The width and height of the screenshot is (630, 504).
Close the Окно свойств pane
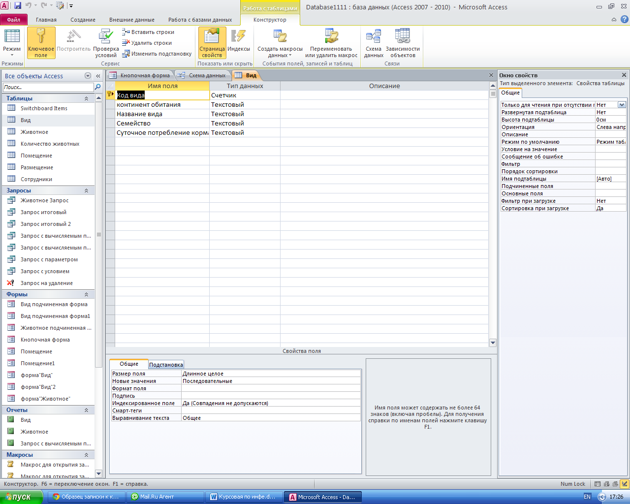click(624, 75)
